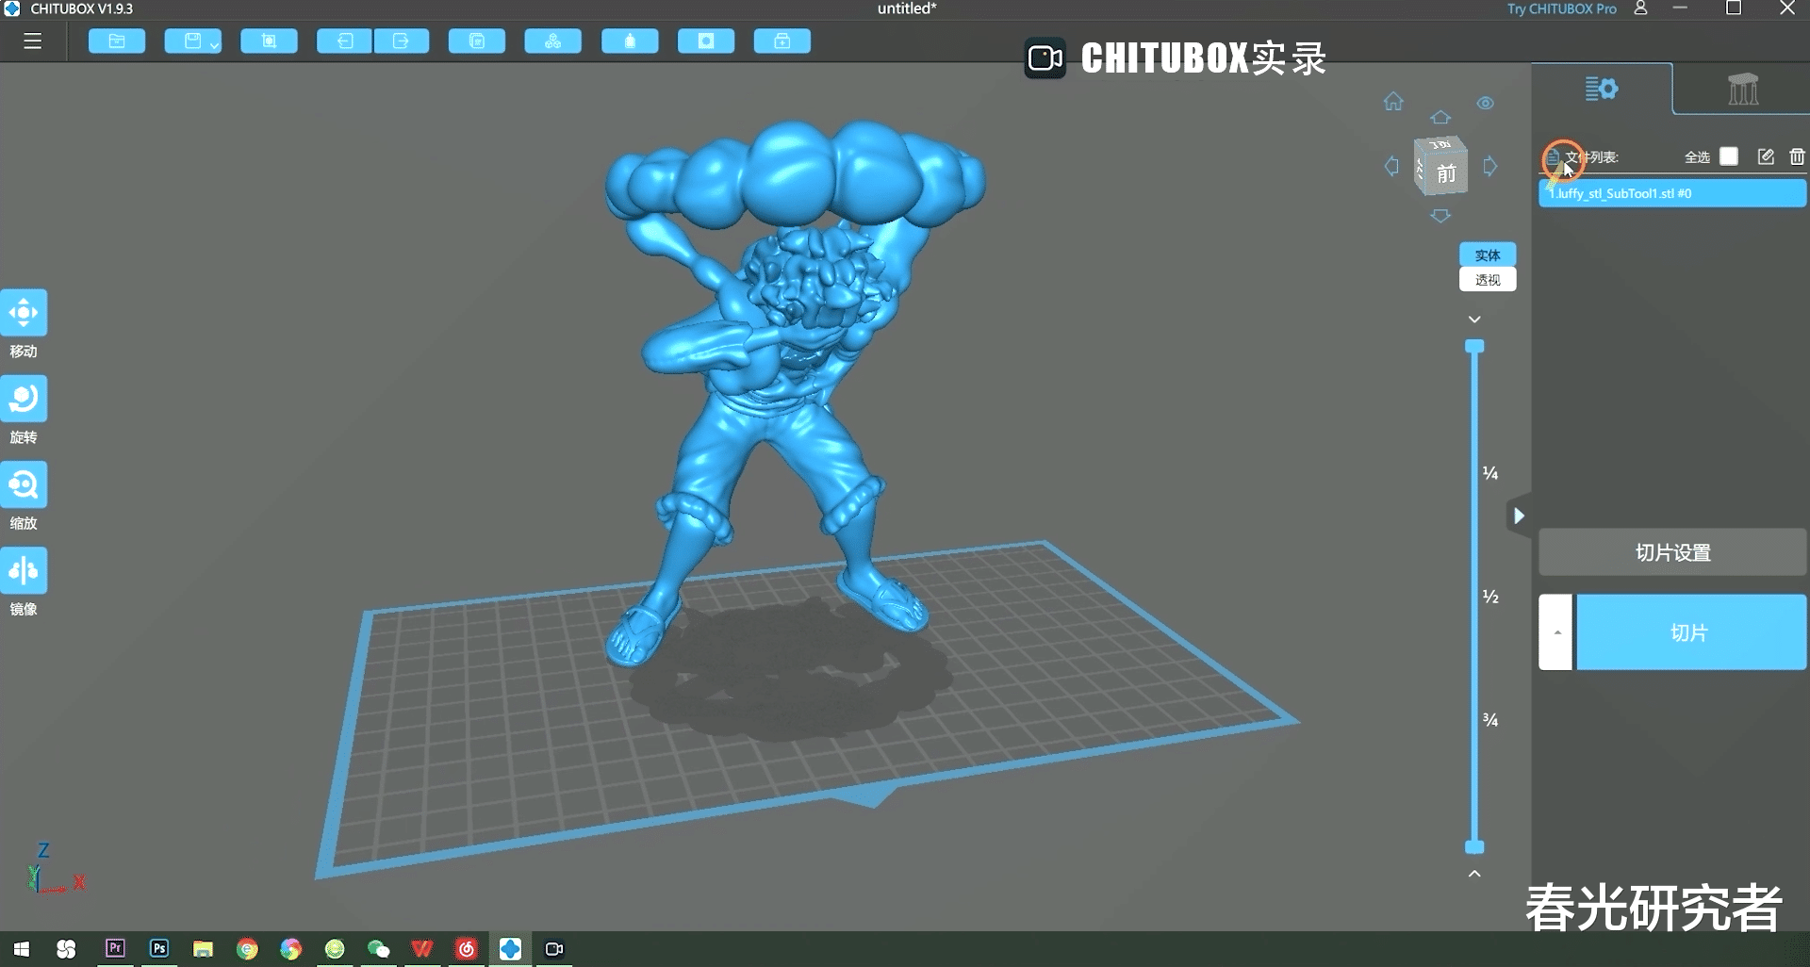Check the select all (全选) checkbox
1810x967 pixels.
tap(1729, 156)
